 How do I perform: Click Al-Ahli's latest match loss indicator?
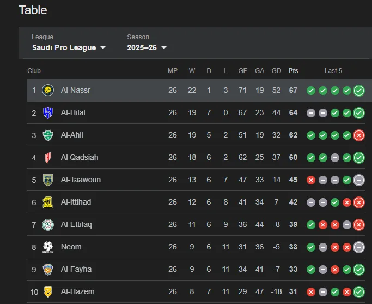point(358,135)
